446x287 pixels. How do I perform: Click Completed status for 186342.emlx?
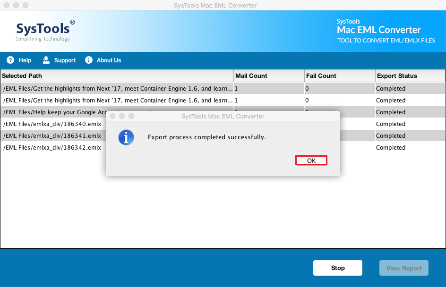pyautogui.click(x=391, y=147)
